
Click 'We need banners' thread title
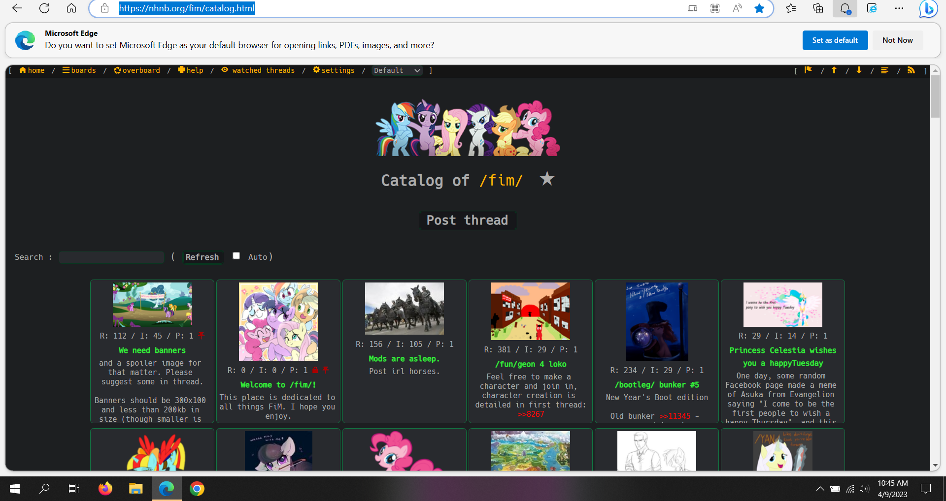(x=152, y=350)
